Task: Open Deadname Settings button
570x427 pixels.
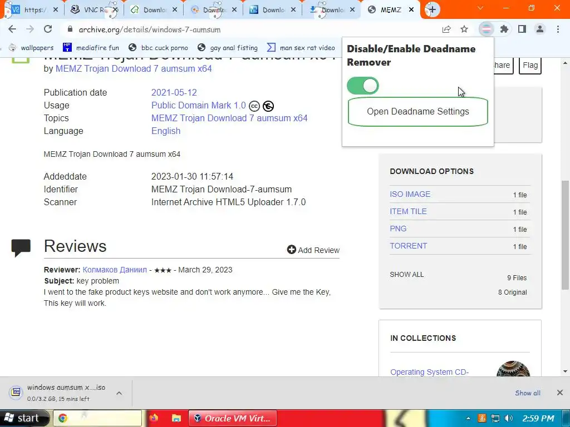Action: pos(417,111)
